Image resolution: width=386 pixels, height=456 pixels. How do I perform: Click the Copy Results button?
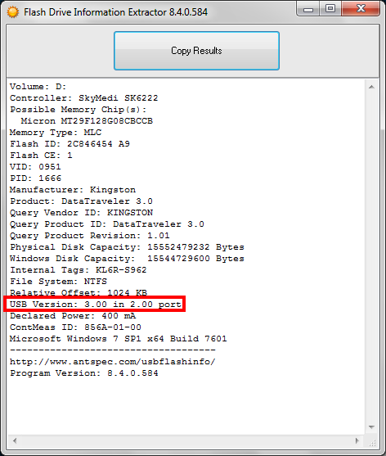196,51
